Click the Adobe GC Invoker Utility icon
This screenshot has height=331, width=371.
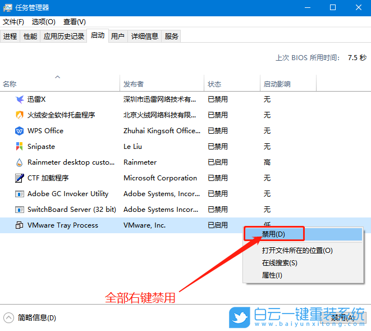pos(20,194)
